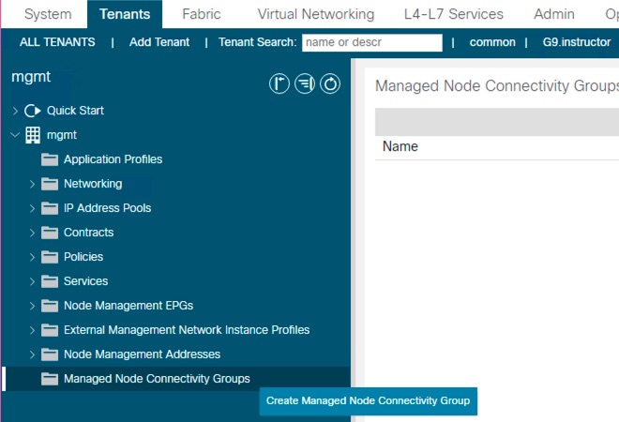619x422 pixels.
Task: Click the flag icon beside mgmt title
Action: click(279, 84)
